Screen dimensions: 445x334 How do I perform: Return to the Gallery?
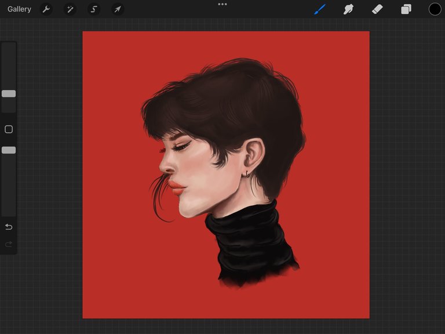(x=19, y=9)
